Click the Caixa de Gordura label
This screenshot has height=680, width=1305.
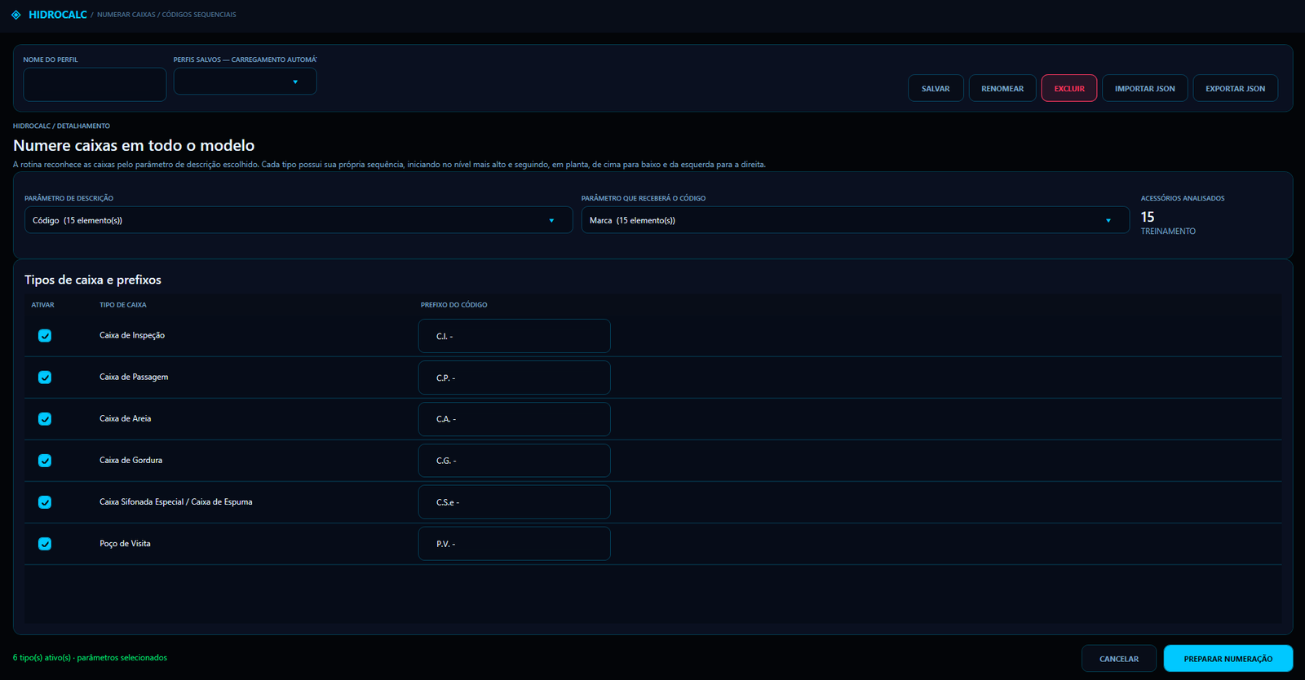point(130,460)
